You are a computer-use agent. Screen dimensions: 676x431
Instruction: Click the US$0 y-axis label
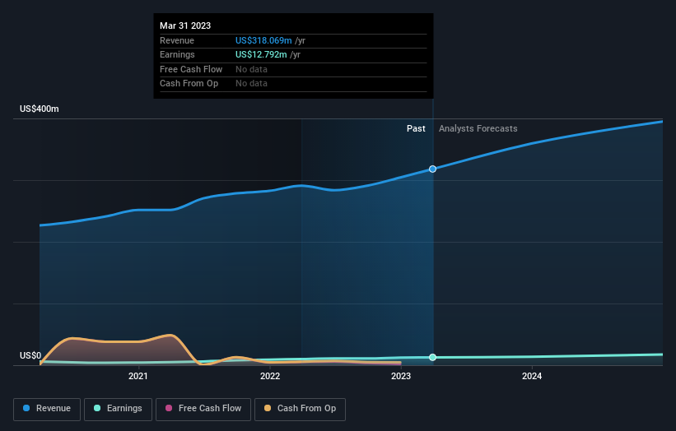tap(30, 355)
